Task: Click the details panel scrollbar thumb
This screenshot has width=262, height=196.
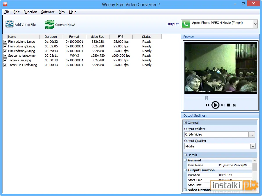Action: tap(254, 167)
